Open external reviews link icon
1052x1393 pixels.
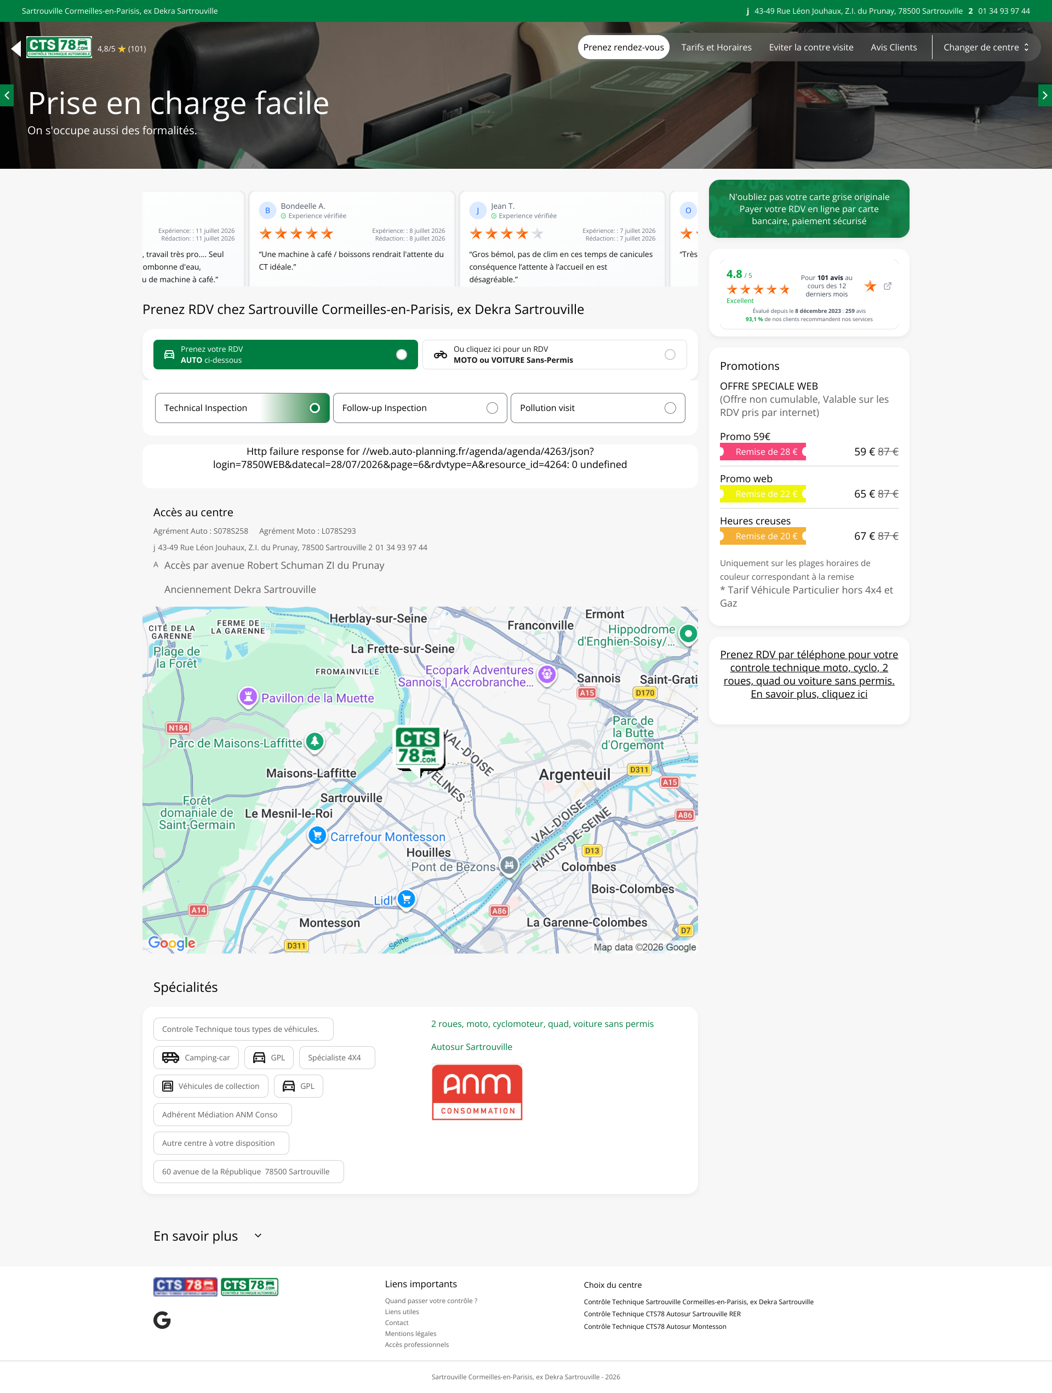tap(887, 286)
